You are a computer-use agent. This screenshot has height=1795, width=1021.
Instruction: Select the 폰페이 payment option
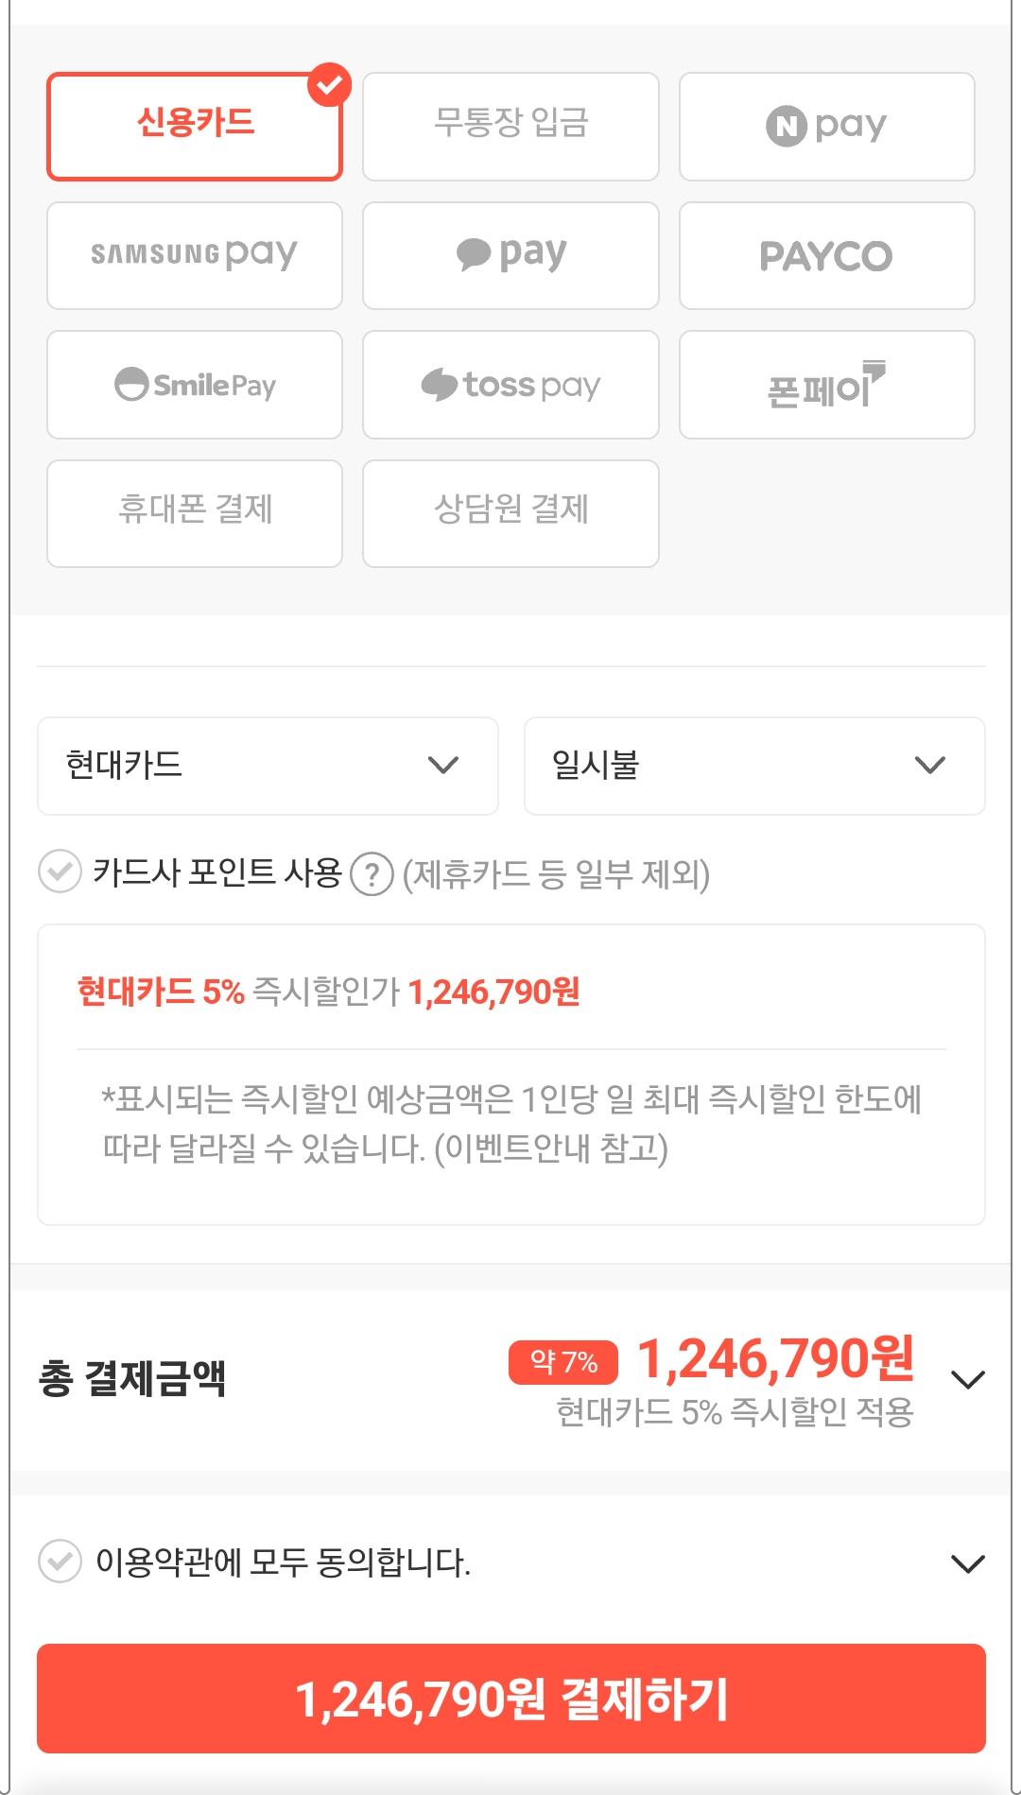(x=825, y=385)
